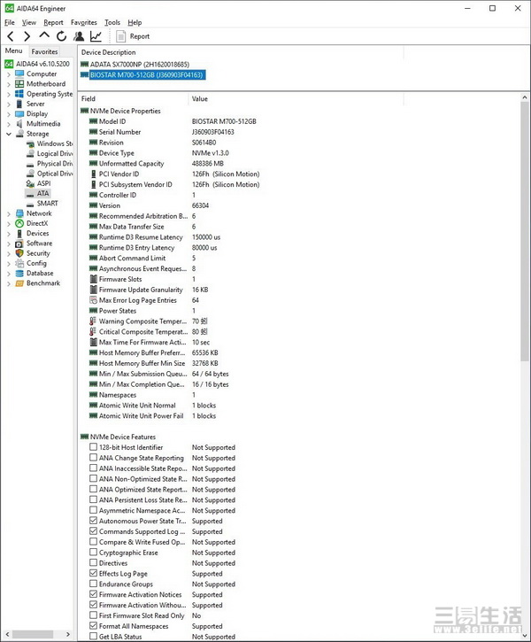The image size is (531, 642).
Task: Go back with the left arrow toolbar icon
Action: [x=11, y=36]
